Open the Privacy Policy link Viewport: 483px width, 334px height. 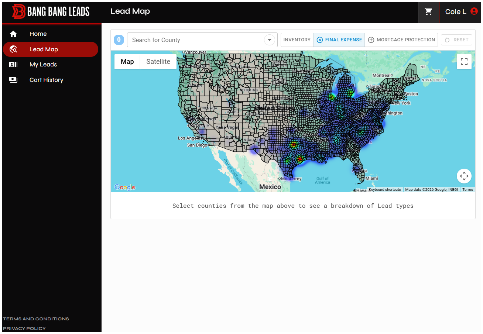coord(24,328)
